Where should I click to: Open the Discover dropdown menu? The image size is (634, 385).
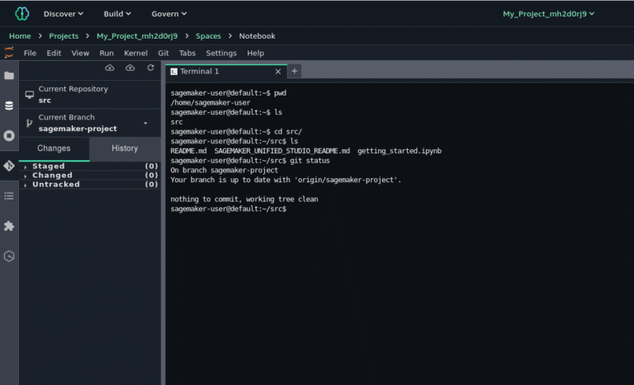[63, 13]
